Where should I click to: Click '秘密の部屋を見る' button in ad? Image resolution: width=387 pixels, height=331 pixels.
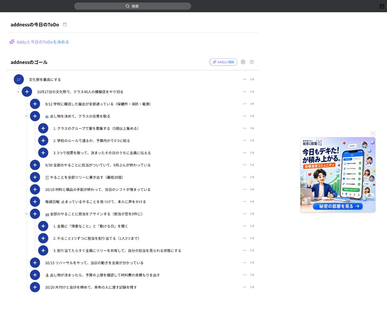[338, 206]
